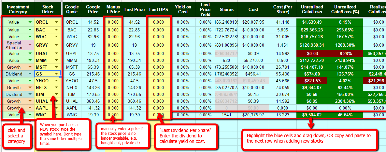Select the 95.436 cost per share cell
The width and height of the screenshot is (386, 152).
[x=283, y=74]
